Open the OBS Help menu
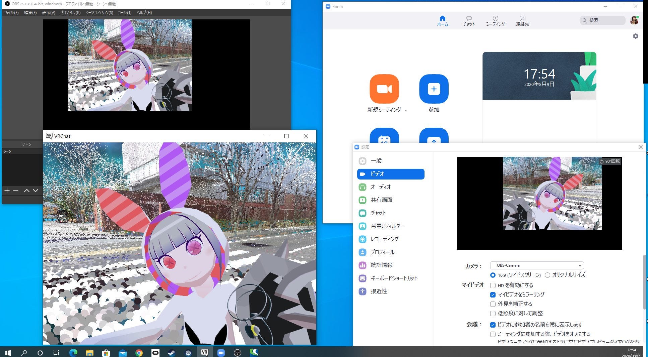 (x=144, y=13)
